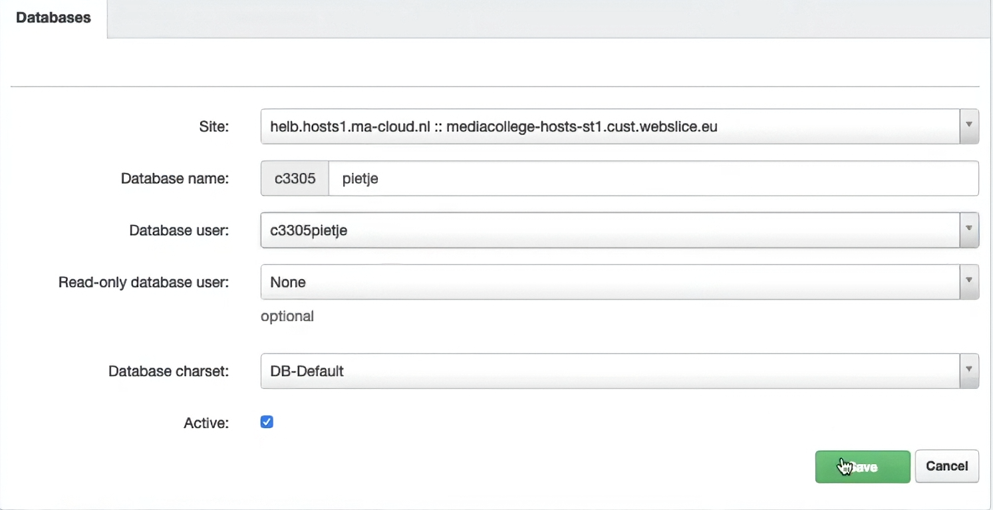Open the Database charset DB-Default dropdown
Viewport: 993px width, 510px height.
point(609,370)
